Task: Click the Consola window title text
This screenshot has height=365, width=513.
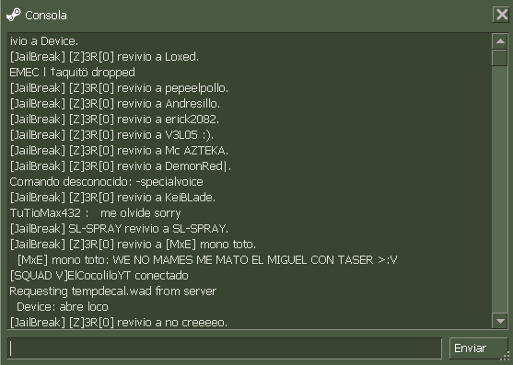Action: point(46,16)
